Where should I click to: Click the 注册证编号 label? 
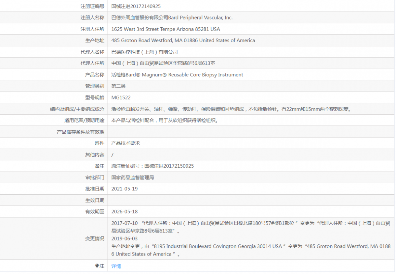[x=92, y=6]
